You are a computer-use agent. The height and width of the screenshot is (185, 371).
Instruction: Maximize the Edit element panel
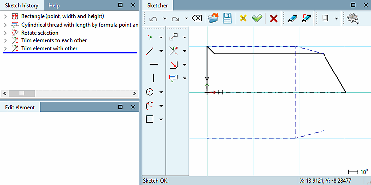[120, 107]
